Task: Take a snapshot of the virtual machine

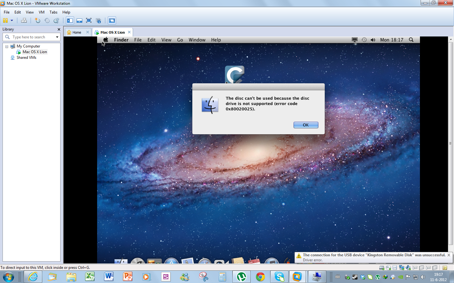Action: tap(38, 20)
